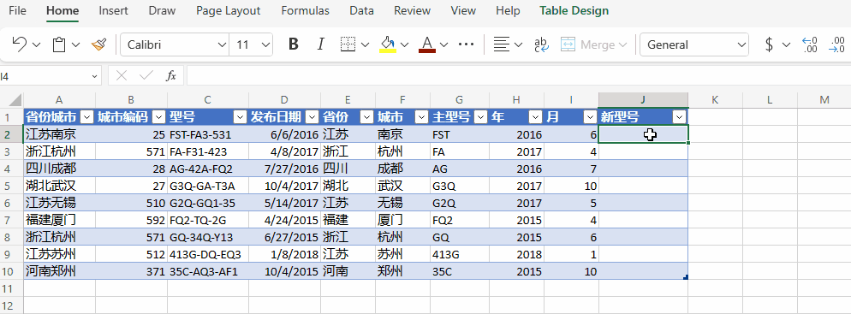The image size is (851, 314).
Task: Select column J header
Action: coord(643,100)
